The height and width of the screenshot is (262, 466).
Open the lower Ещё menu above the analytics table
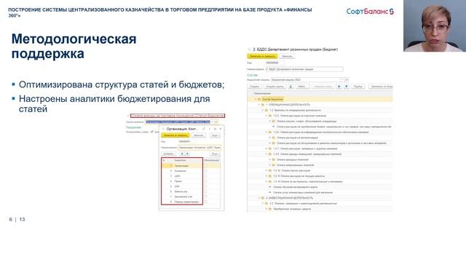point(216,154)
